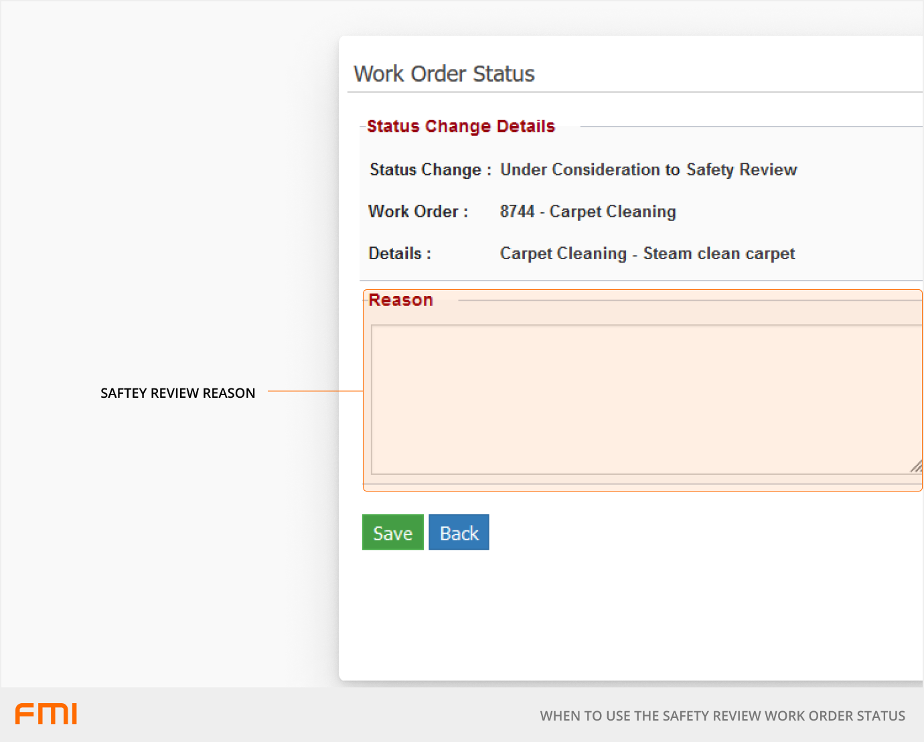Screen dimensions: 924x742
Task: Select the work order number 8744
Action: point(517,212)
